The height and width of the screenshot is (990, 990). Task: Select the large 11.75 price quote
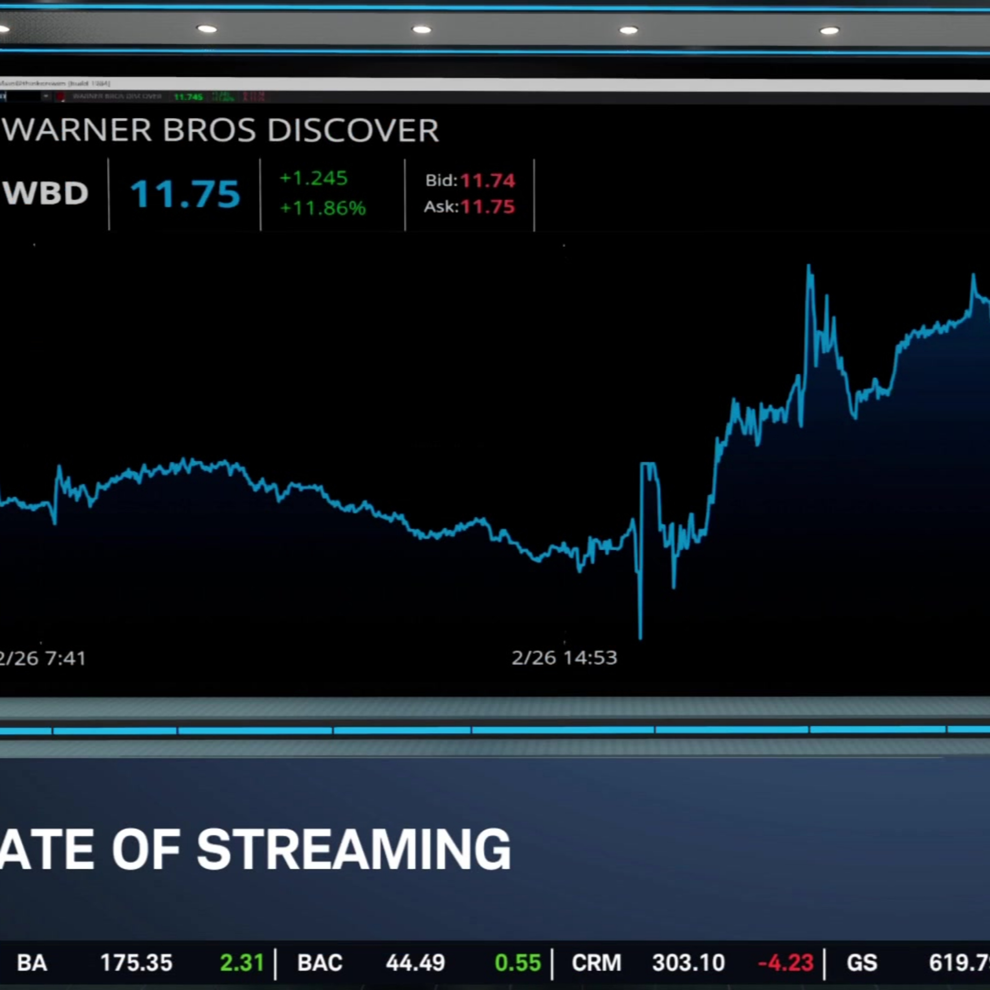(x=185, y=194)
